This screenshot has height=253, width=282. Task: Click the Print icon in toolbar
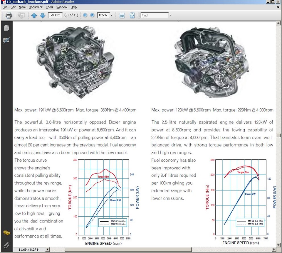[x=9, y=15]
